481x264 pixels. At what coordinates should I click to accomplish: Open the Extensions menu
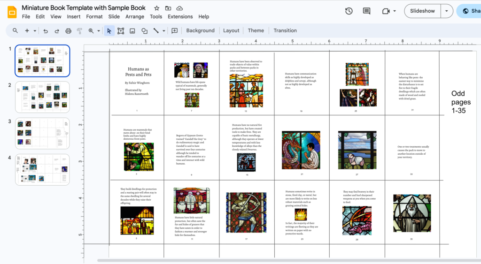tap(180, 16)
